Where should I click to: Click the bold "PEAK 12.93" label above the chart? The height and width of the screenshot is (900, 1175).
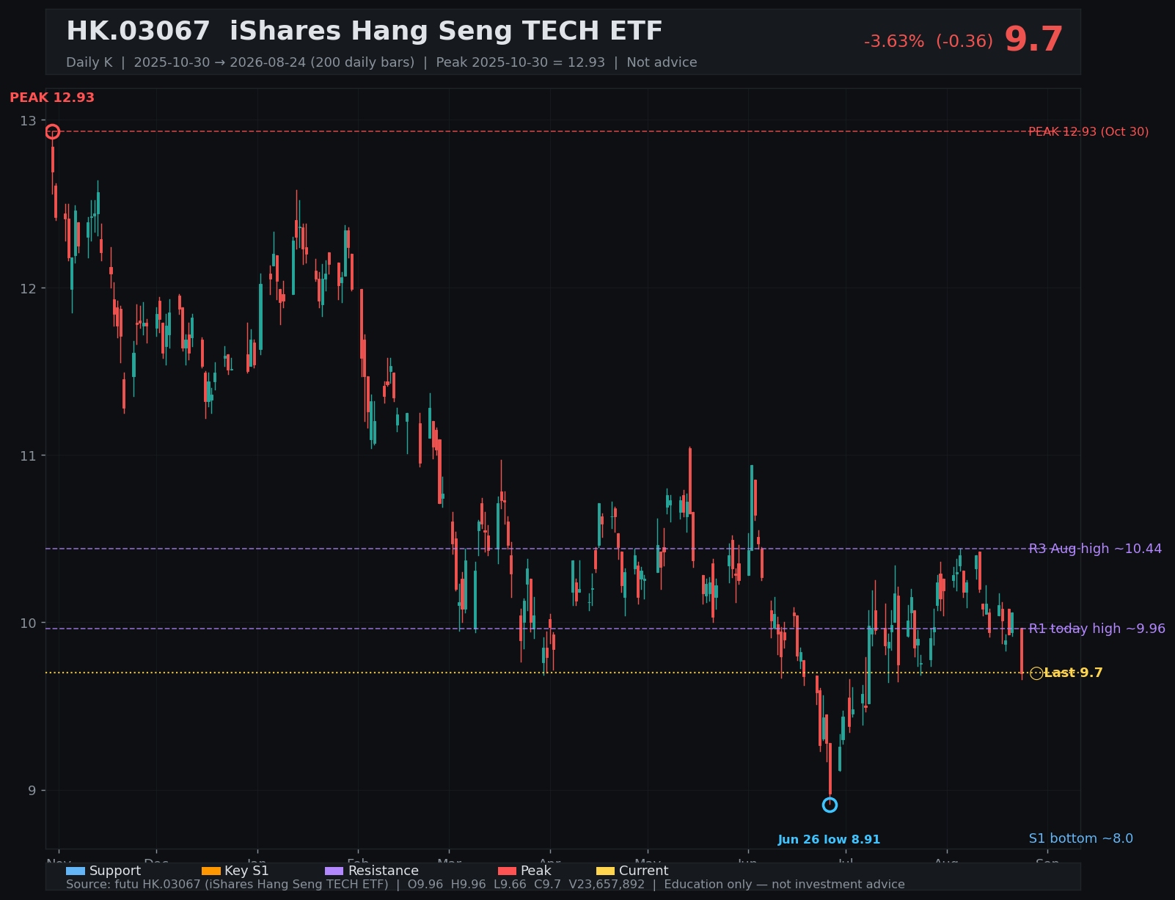coord(52,98)
